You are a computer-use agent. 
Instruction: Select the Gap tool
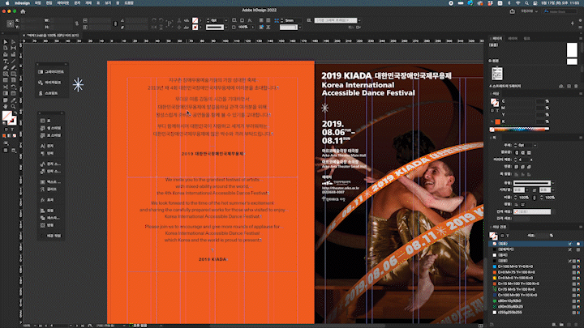(x=13, y=48)
